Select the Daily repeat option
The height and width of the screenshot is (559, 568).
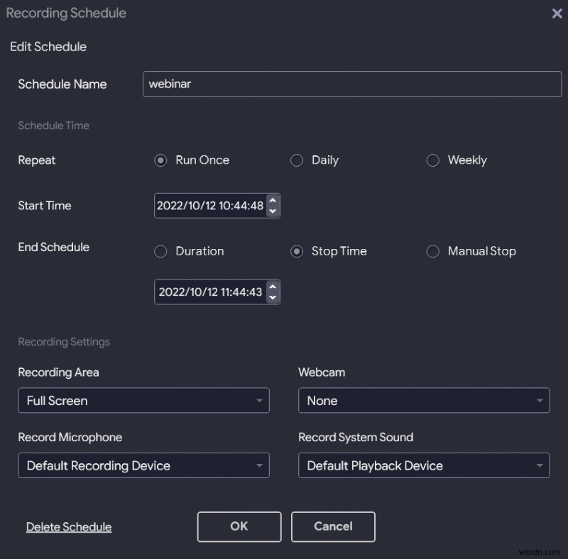(x=297, y=160)
